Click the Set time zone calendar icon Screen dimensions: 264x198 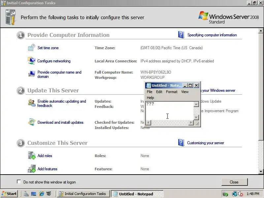[x=31, y=48]
